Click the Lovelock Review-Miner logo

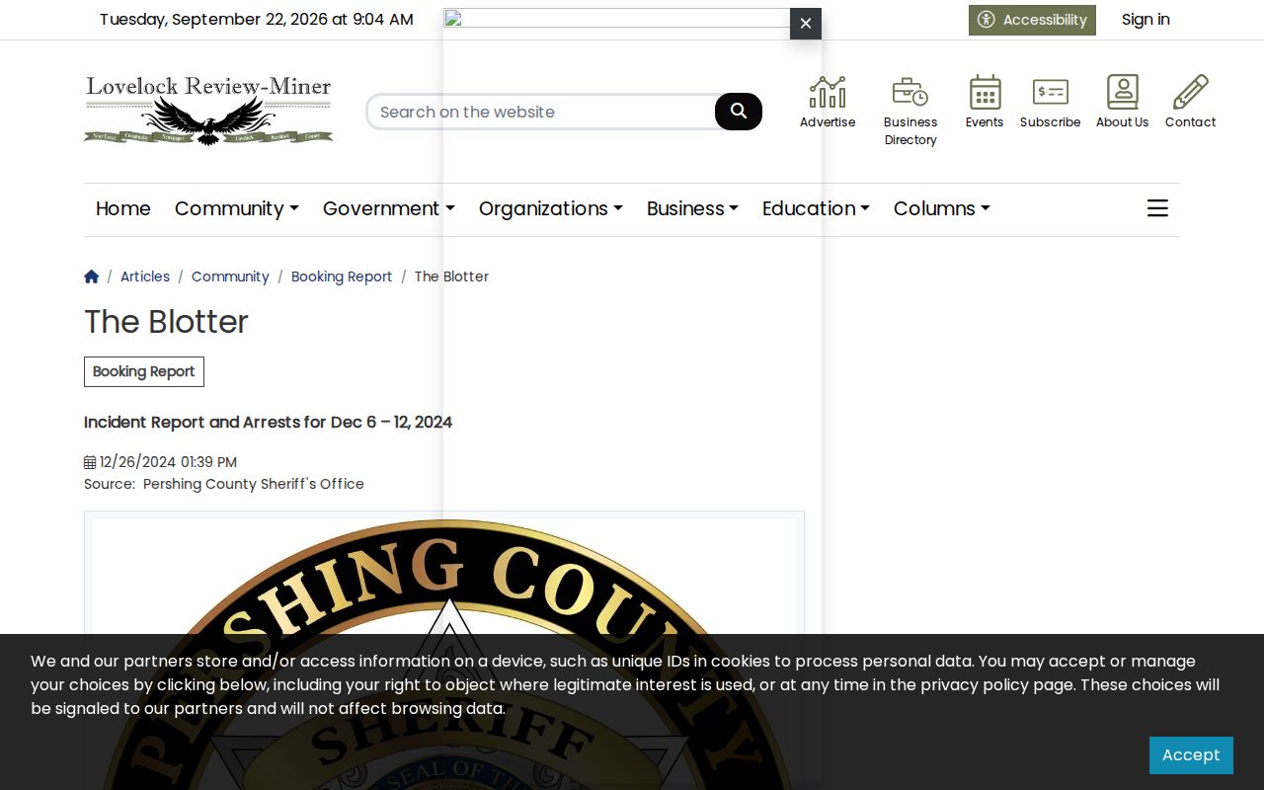[x=208, y=111]
